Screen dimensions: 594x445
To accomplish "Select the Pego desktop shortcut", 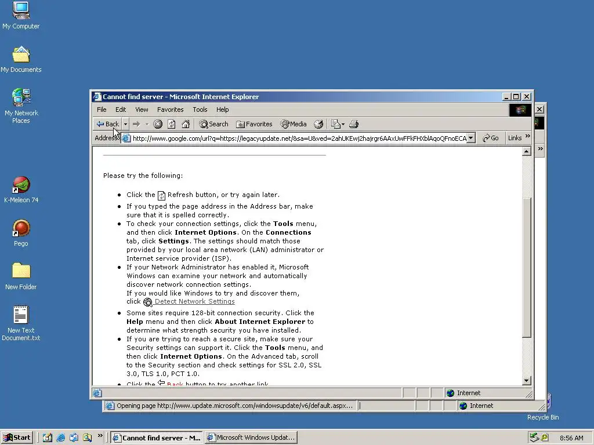I will coord(21,234).
